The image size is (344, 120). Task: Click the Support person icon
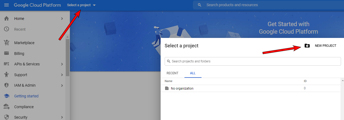click(x=7, y=75)
